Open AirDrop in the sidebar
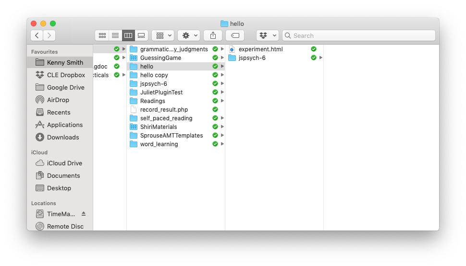 pos(58,100)
